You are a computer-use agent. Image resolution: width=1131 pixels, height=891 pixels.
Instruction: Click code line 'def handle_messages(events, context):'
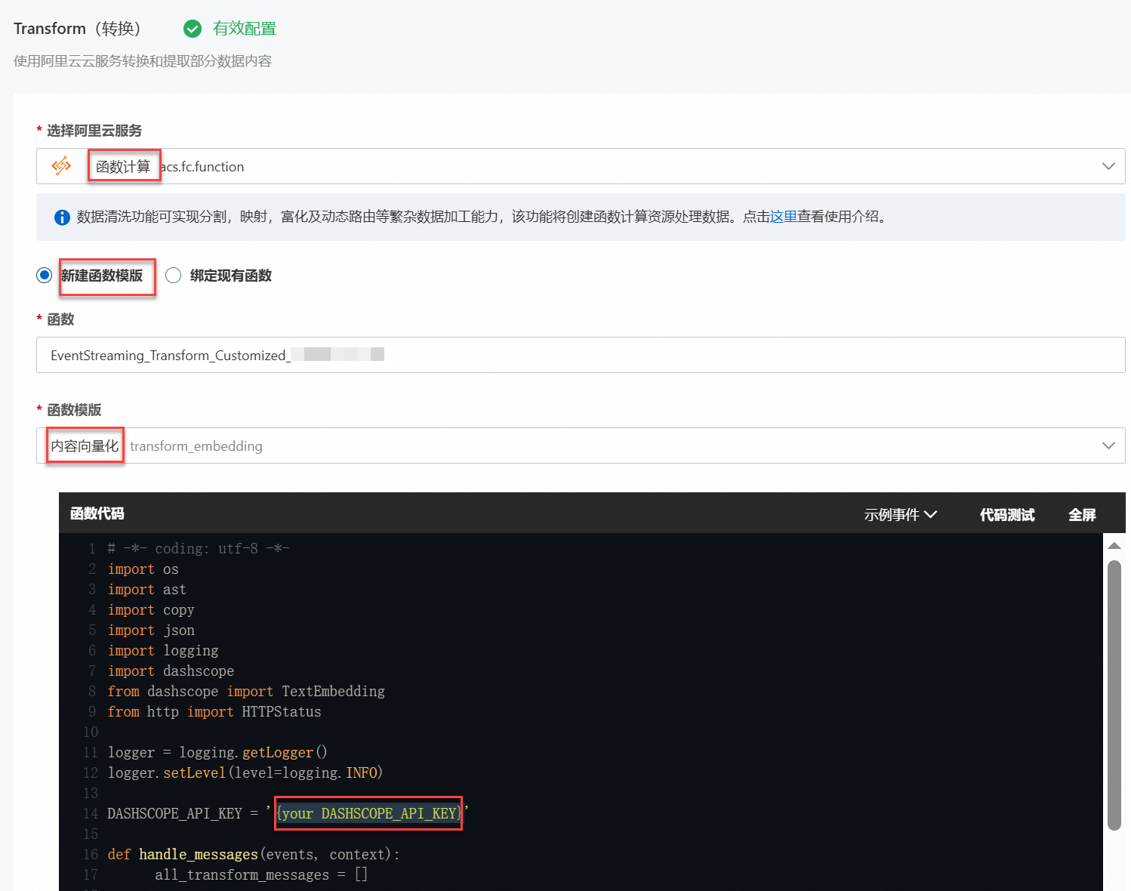[254, 854]
